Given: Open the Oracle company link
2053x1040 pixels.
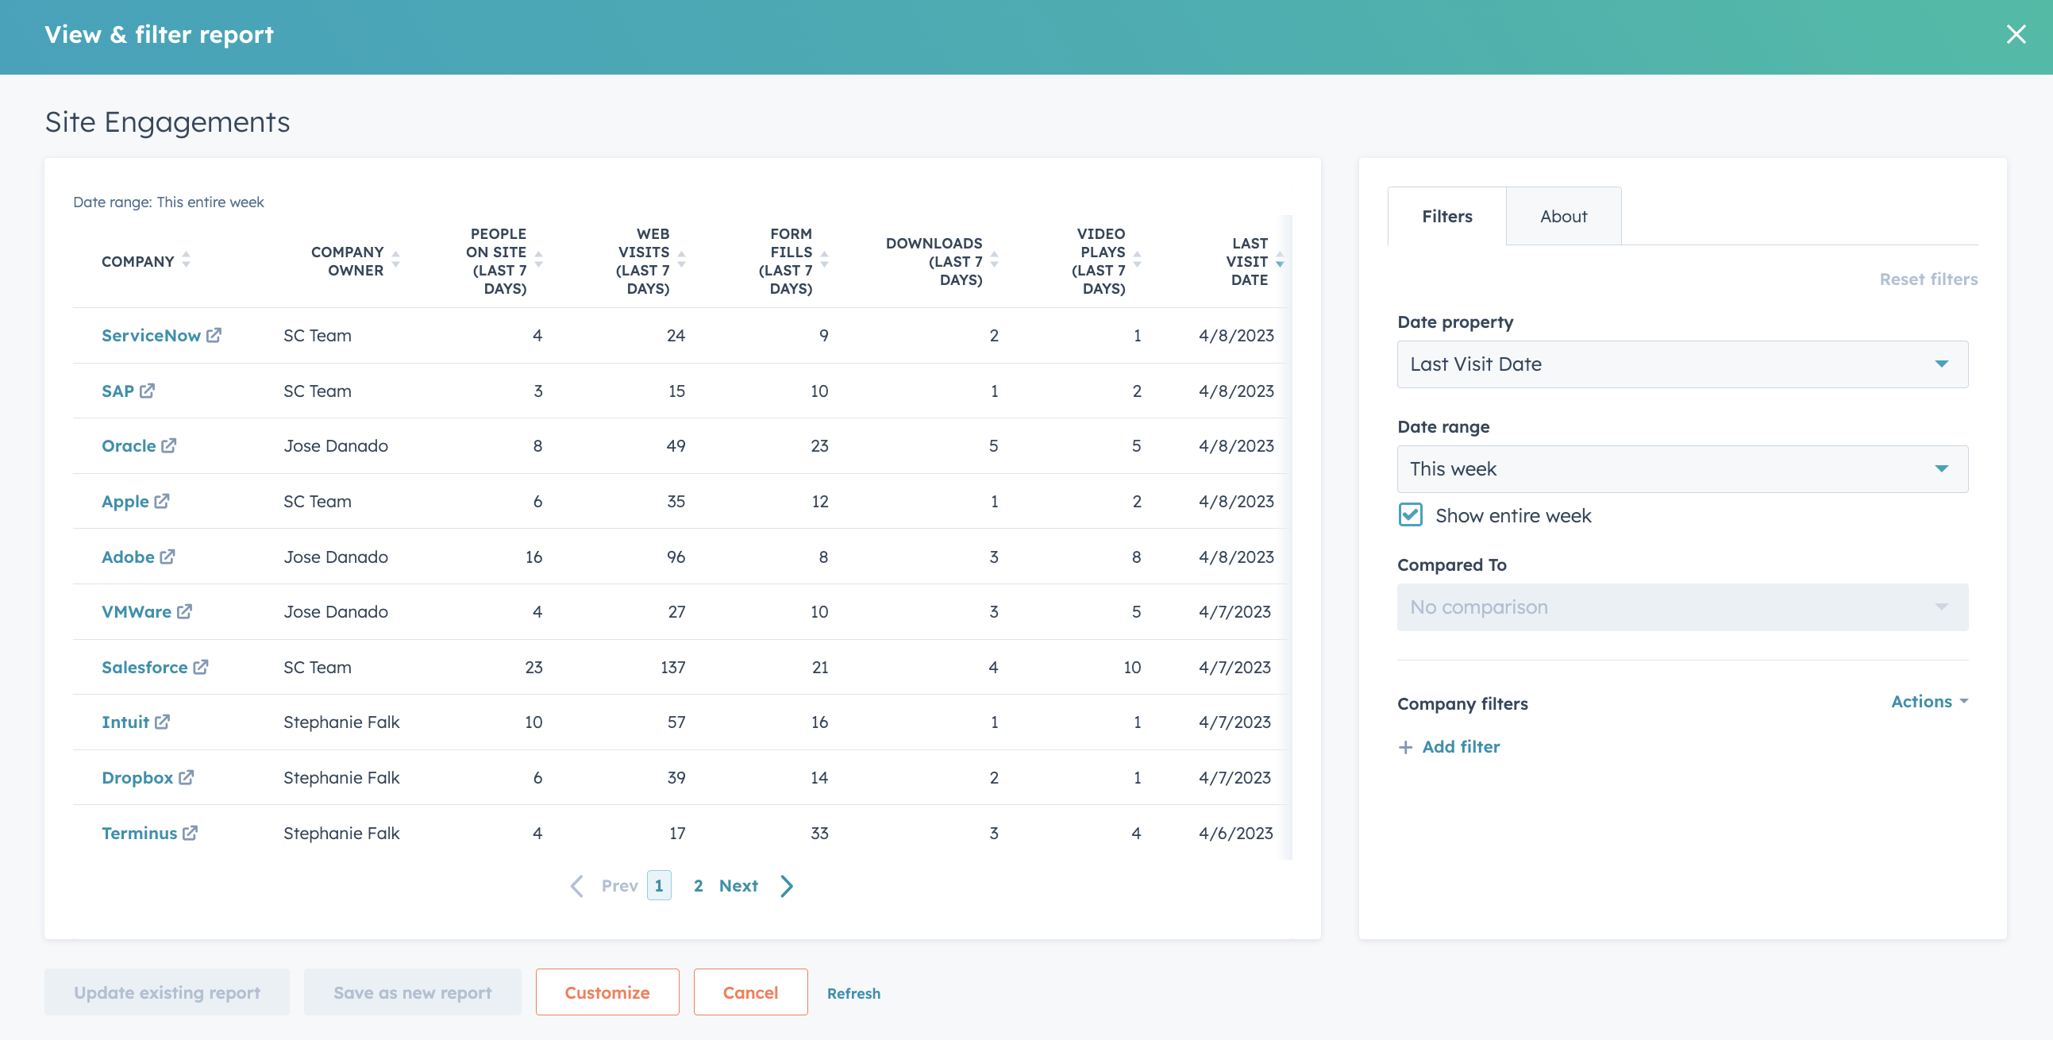Looking at the screenshot, I should [129, 446].
